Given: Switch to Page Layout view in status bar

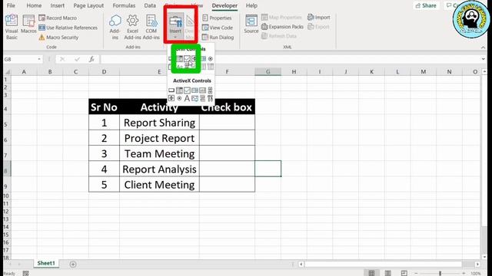Looking at the screenshot, I should [387, 273].
